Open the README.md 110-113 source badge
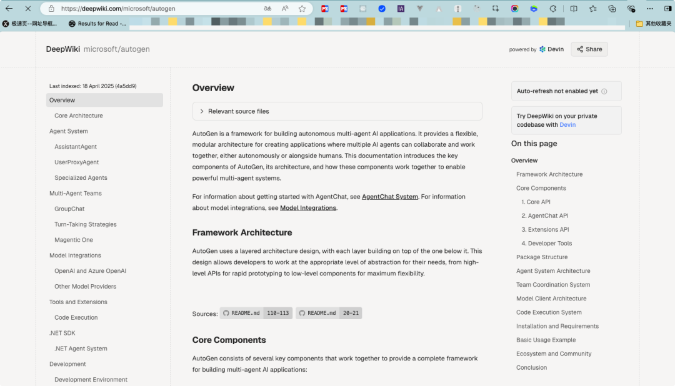The image size is (675, 386). (256, 314)
